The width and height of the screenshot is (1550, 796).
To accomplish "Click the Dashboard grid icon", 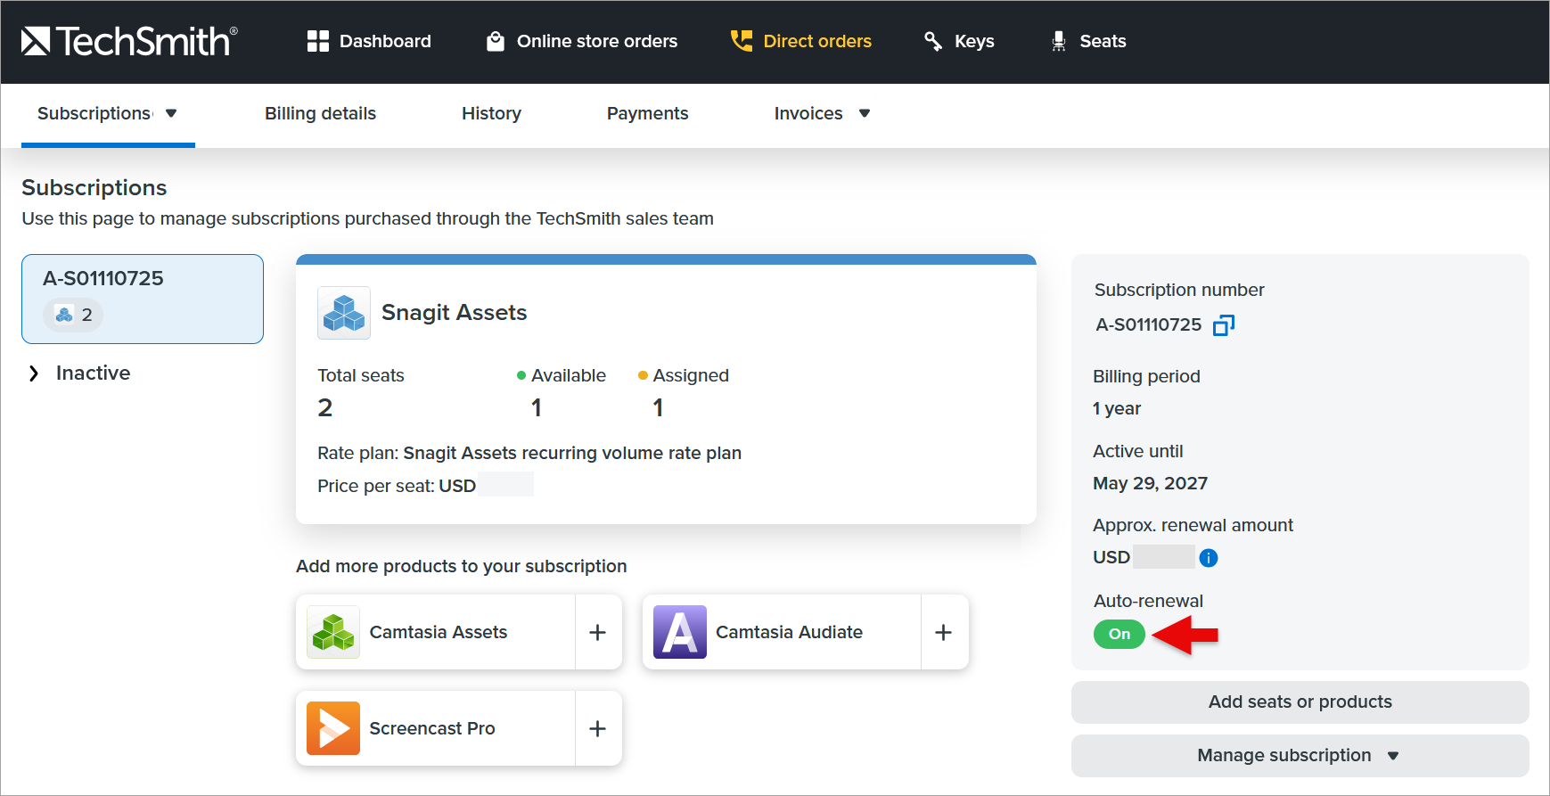I will 317,41.
